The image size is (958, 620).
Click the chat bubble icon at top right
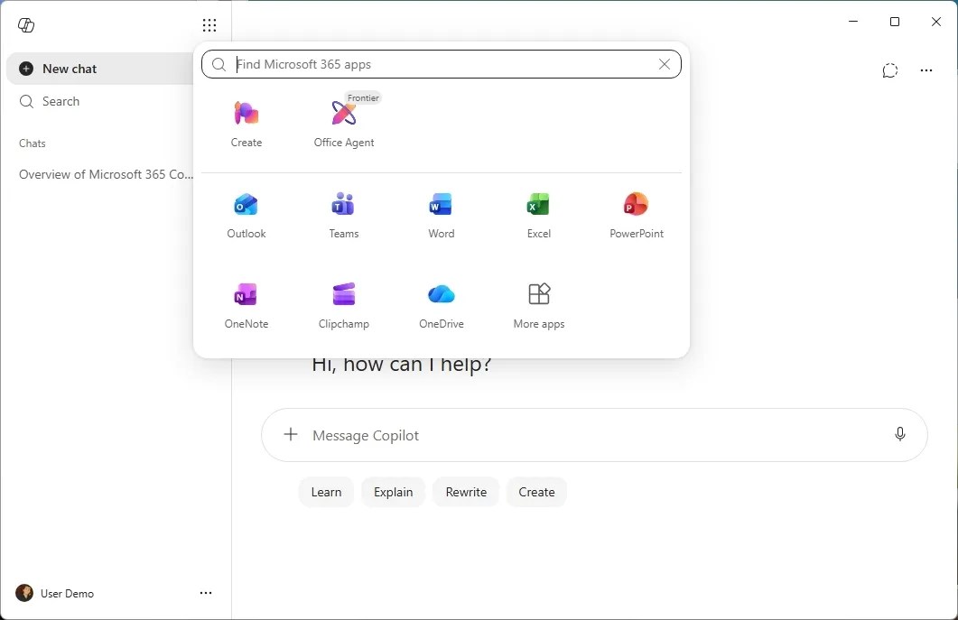tap(890, 70)
